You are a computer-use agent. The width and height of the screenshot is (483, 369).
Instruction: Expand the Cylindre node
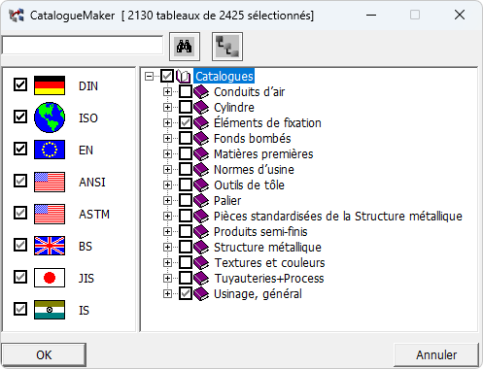pos(167,108)
